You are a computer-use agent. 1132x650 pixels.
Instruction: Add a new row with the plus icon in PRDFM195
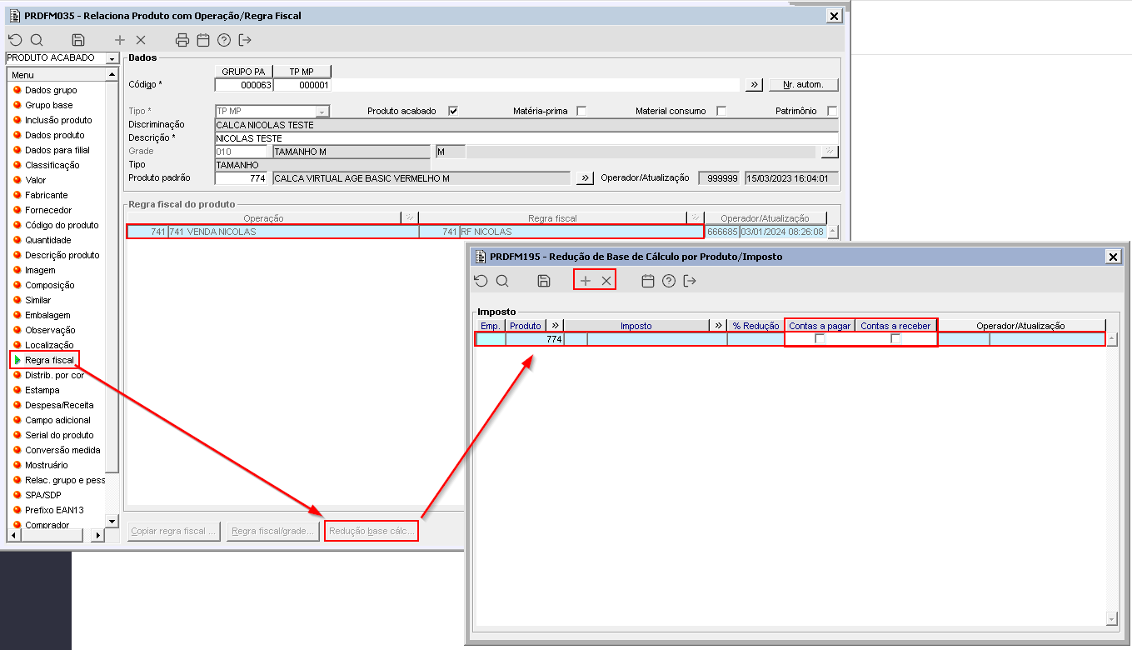586,281
